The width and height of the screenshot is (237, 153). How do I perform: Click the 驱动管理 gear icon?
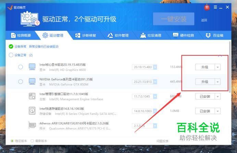pyautogui.click(x=45, y=36)
